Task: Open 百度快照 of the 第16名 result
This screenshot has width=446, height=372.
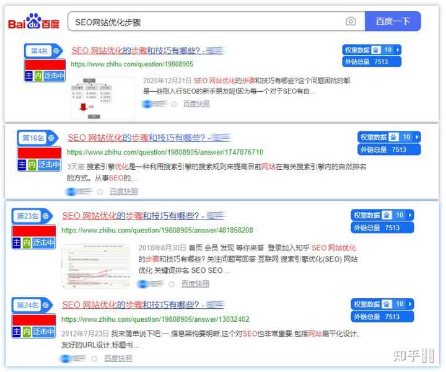Action: point(124,192)
